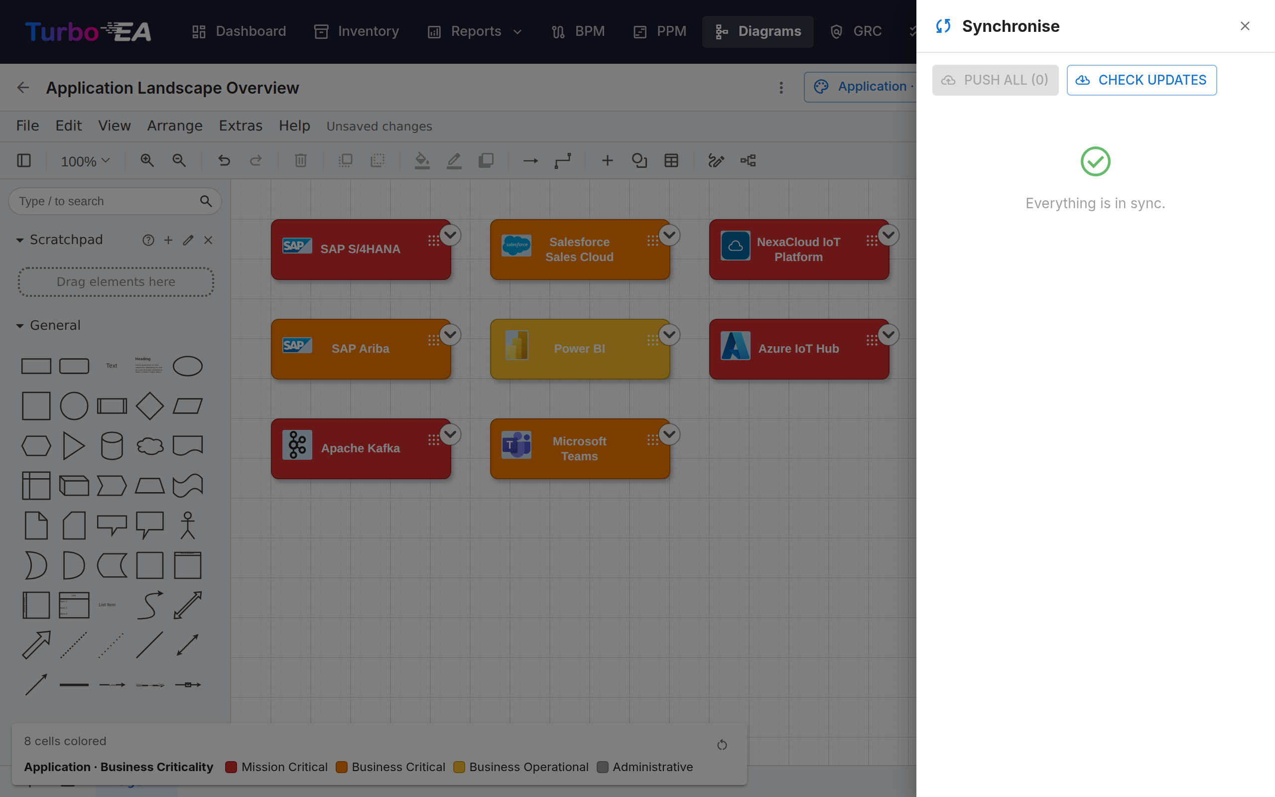Go back with the left arrow

point(22,88)
